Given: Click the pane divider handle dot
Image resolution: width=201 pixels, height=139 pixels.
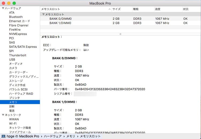Looking at the screenshot, I should coord(120,34).
